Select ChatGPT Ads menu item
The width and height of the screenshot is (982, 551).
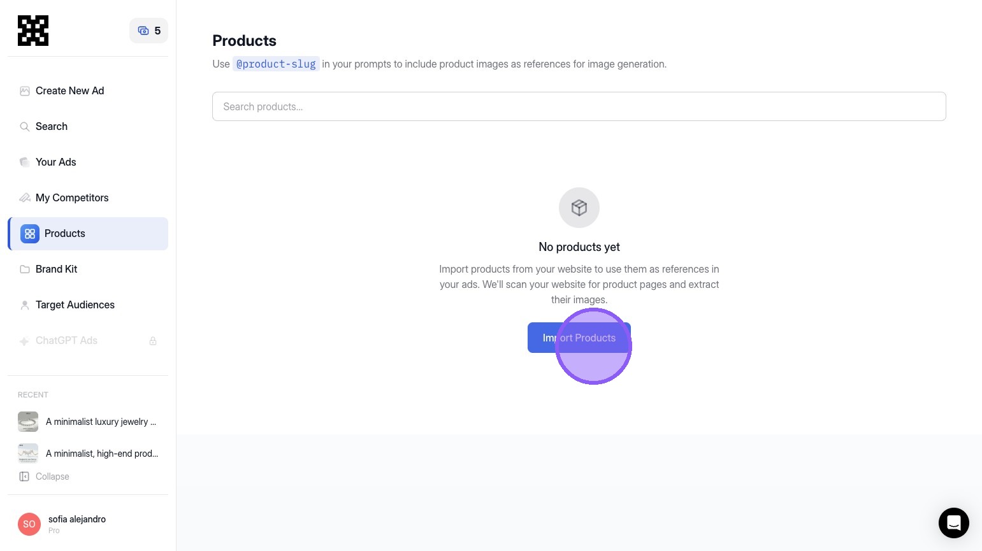pos(66,341)
